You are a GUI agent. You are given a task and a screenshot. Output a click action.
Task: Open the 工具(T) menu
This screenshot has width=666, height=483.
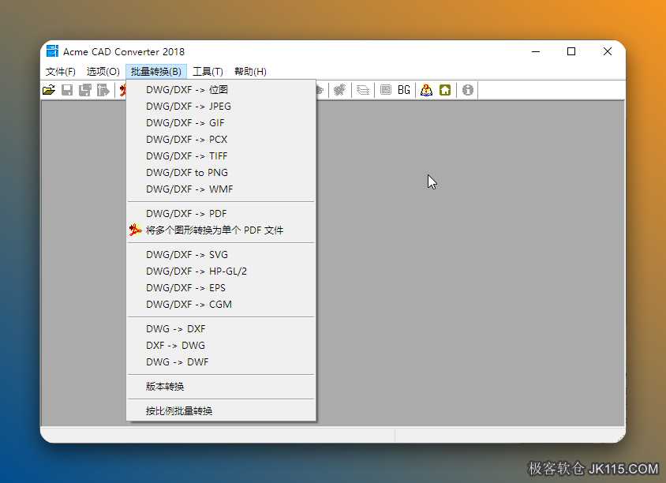pos(208,71)
